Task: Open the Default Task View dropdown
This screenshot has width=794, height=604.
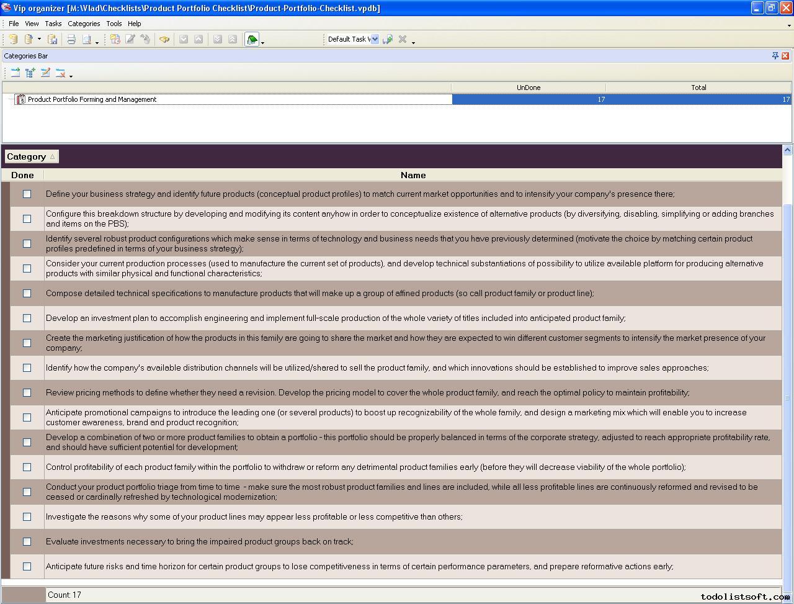Action: 375,39
